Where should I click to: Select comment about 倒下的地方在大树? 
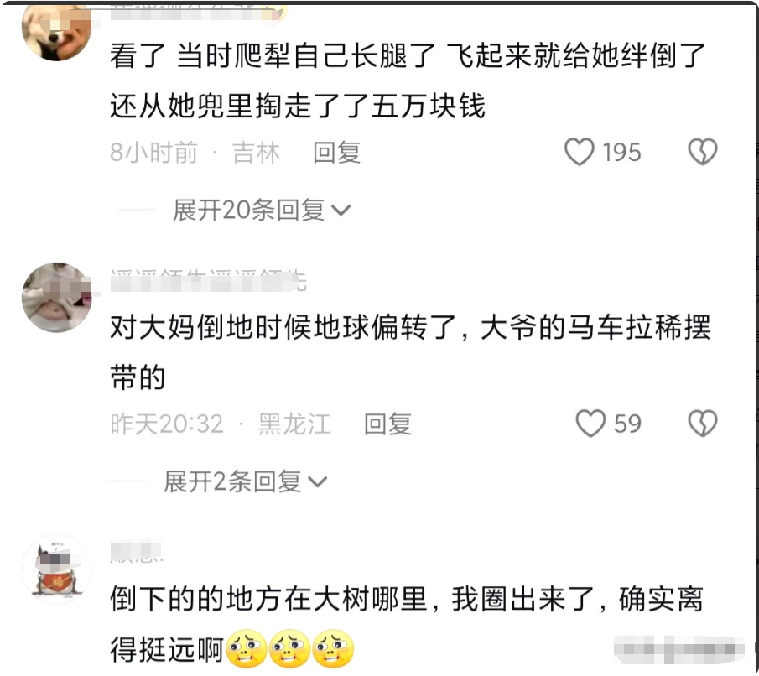(407, 625)
